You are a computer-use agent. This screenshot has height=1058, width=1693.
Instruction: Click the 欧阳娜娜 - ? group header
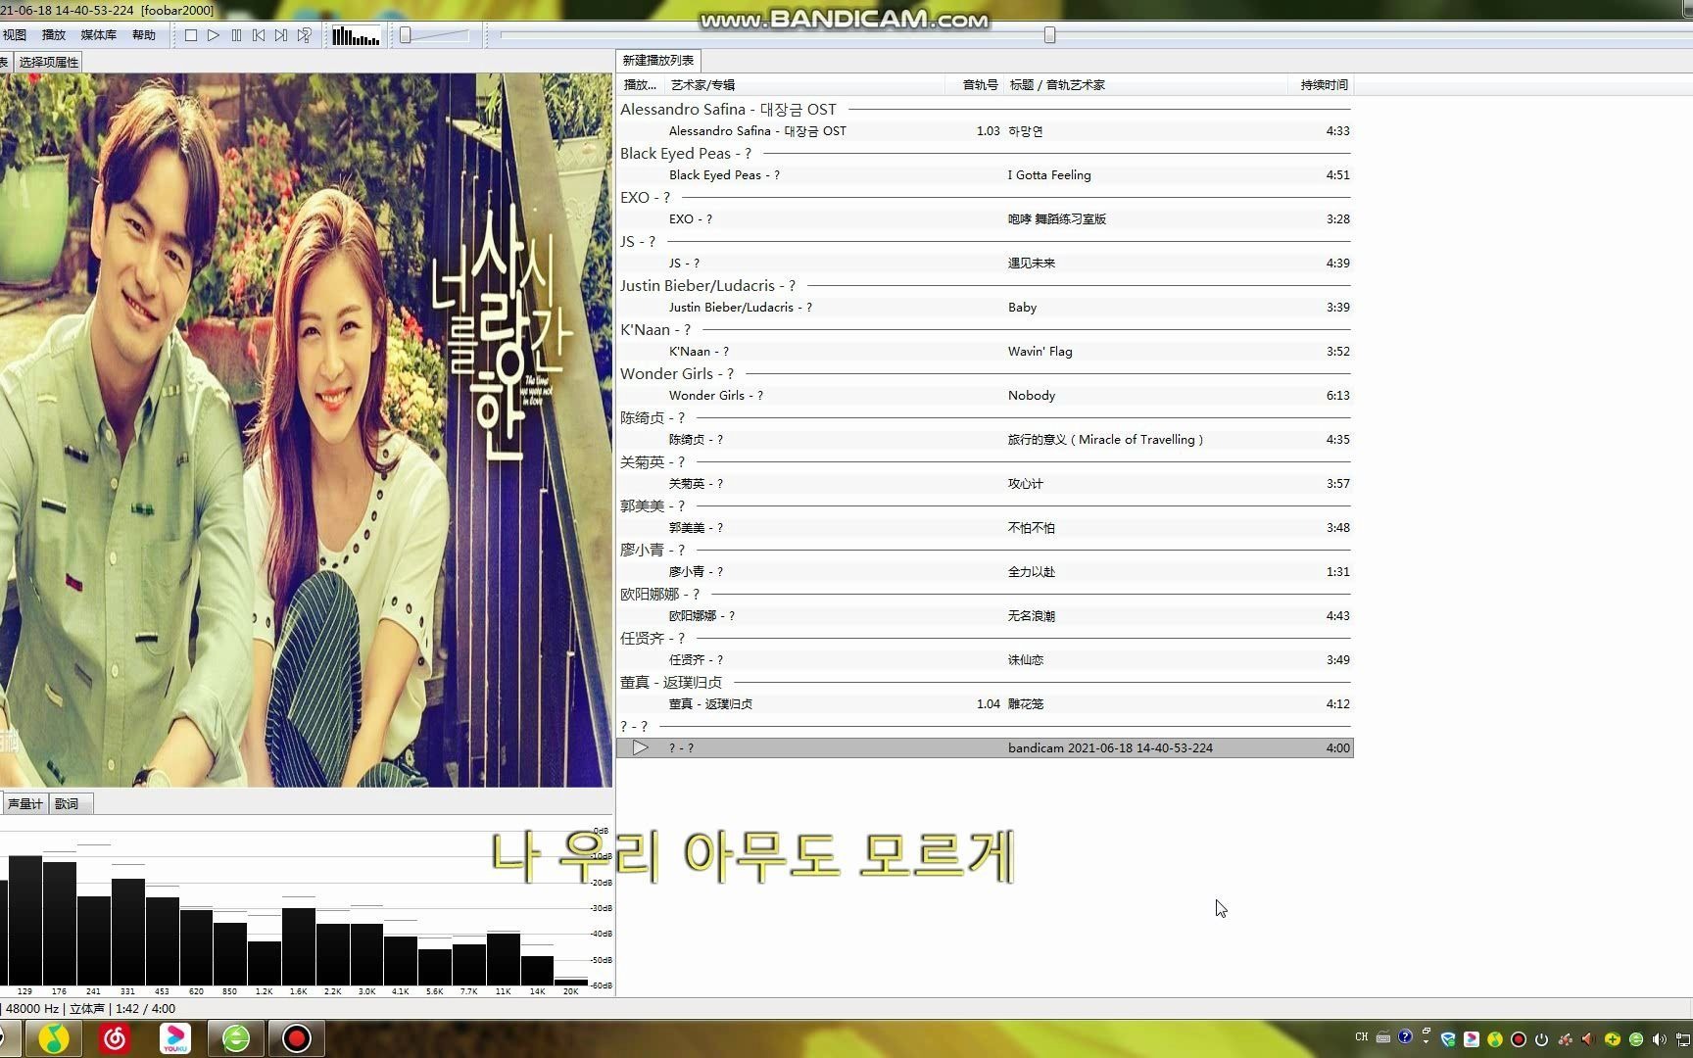pyautogui.click(x=985, y=595)
